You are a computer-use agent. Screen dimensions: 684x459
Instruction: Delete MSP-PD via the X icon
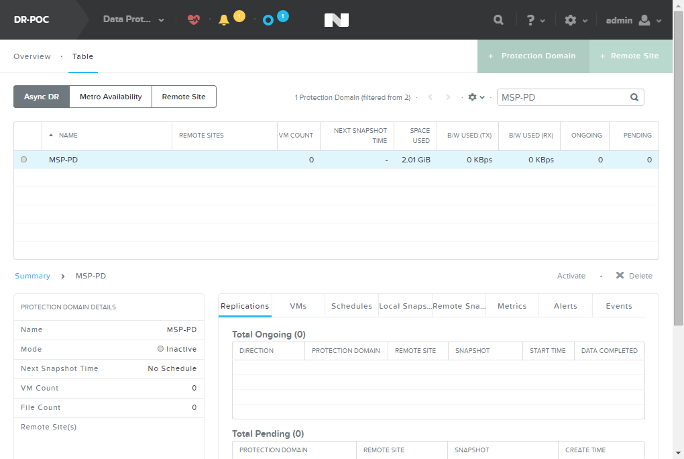click(619, 276)
